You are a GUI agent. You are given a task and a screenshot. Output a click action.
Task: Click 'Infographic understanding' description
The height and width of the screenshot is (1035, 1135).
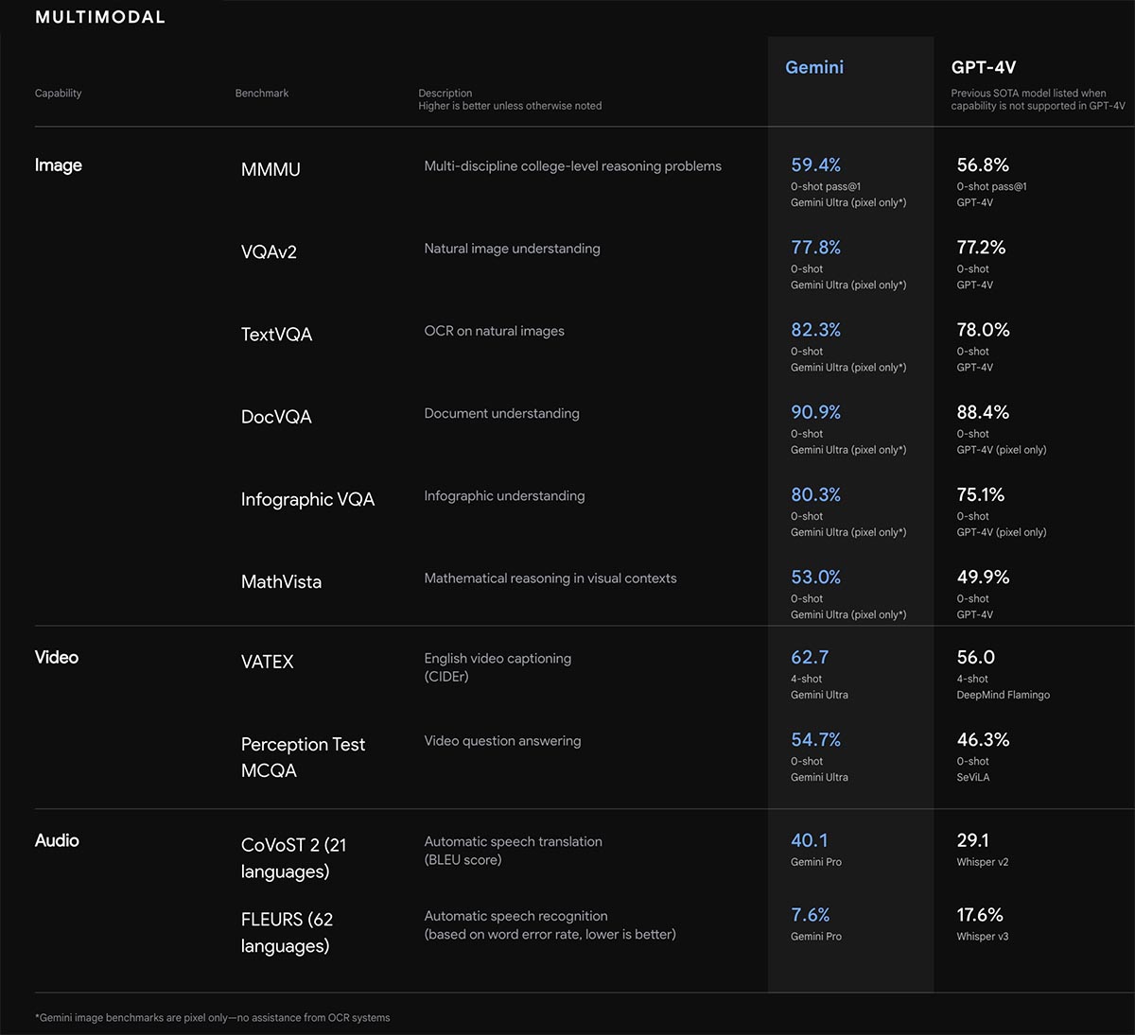coord(504,495)
